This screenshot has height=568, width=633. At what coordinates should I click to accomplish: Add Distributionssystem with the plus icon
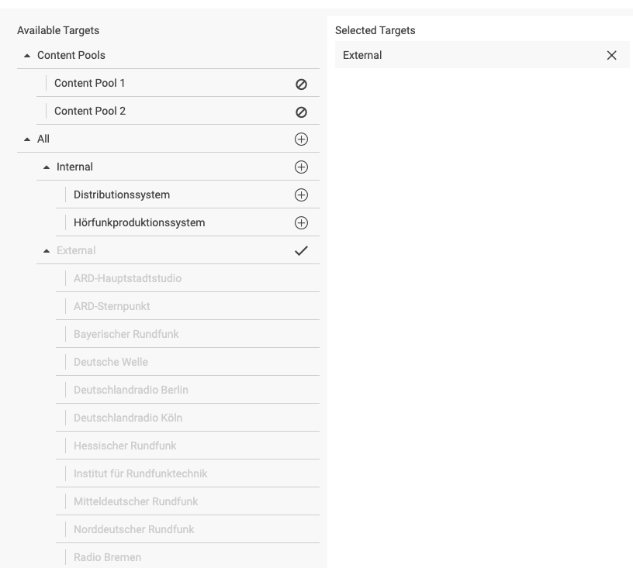pyautogui.click(x=301, y=195)
